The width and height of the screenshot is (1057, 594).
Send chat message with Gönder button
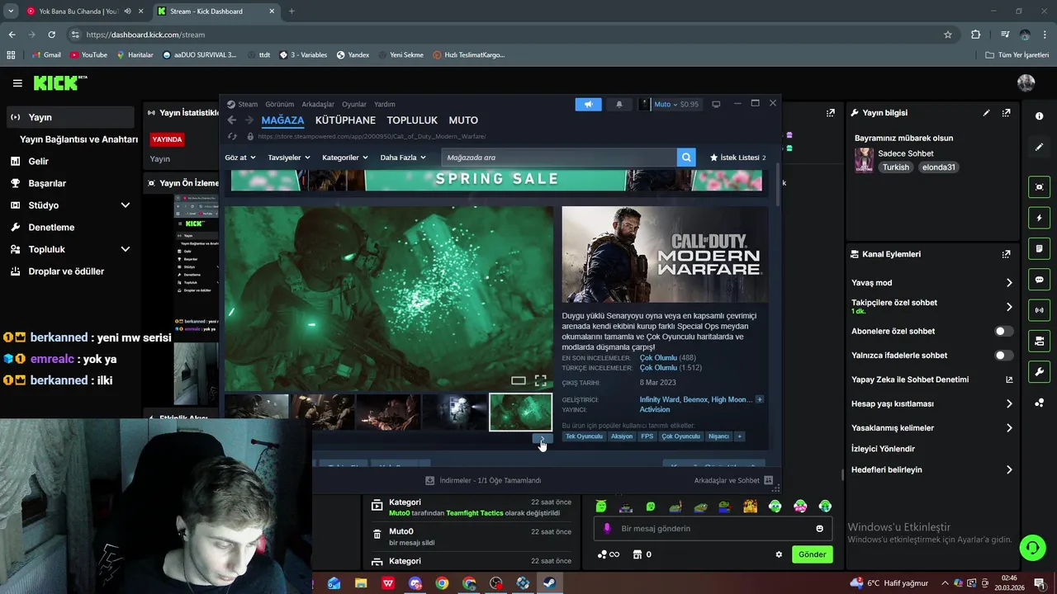[812, 554]
